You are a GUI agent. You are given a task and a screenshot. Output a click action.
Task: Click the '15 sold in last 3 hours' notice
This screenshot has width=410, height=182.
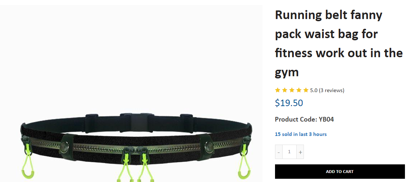point(301,134)
